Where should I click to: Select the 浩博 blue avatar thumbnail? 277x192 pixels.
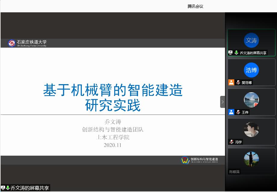[251, 70]
